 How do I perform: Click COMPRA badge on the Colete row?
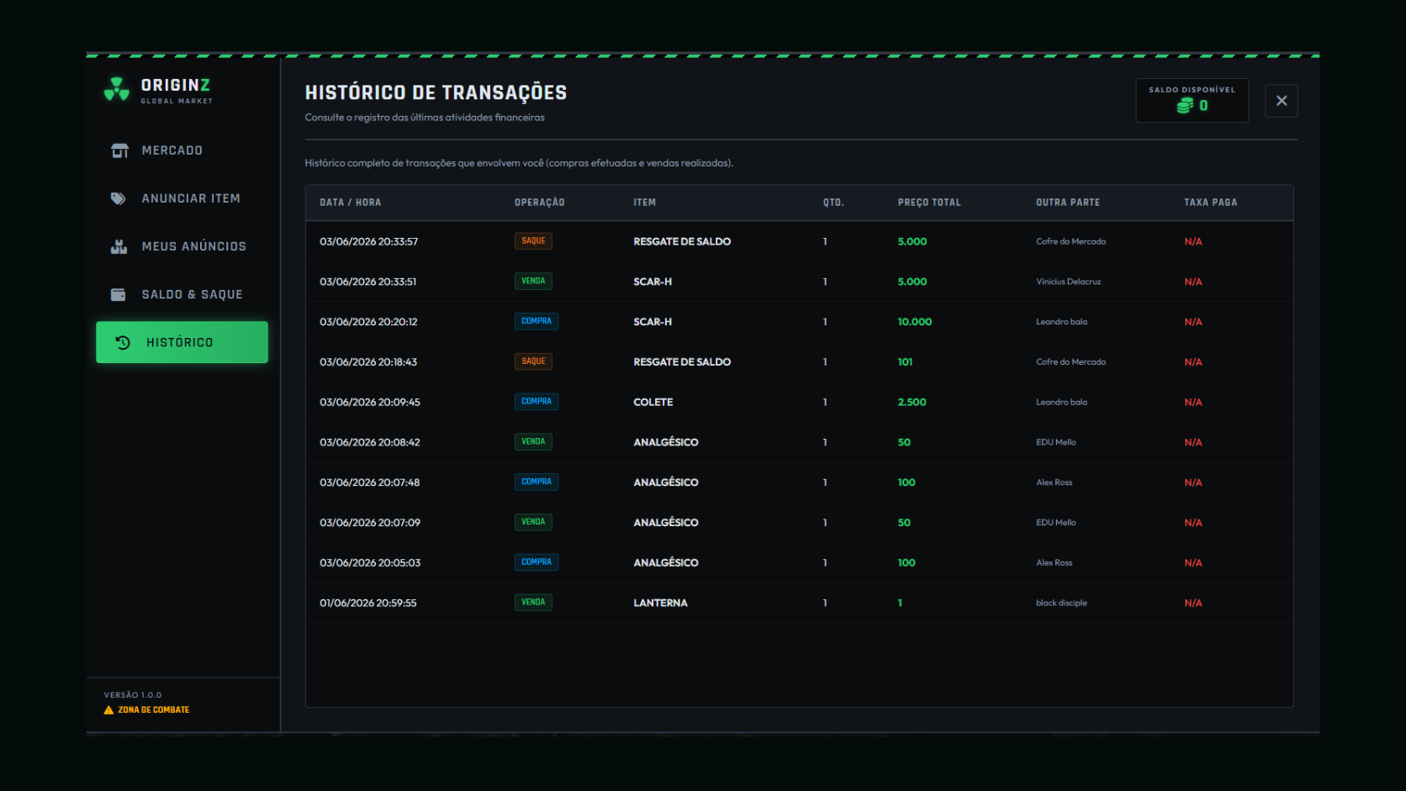536,402
